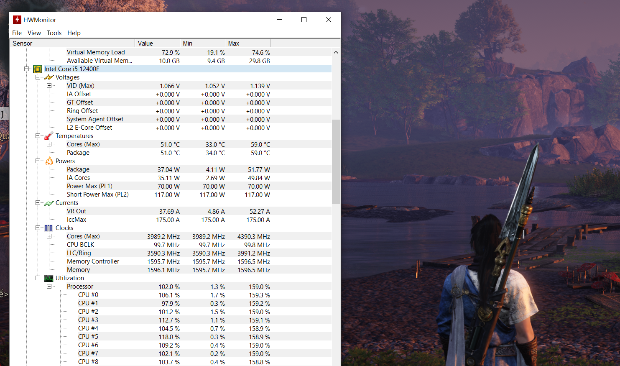
Task: Collapse the Powers section
Action: point(38,161)
